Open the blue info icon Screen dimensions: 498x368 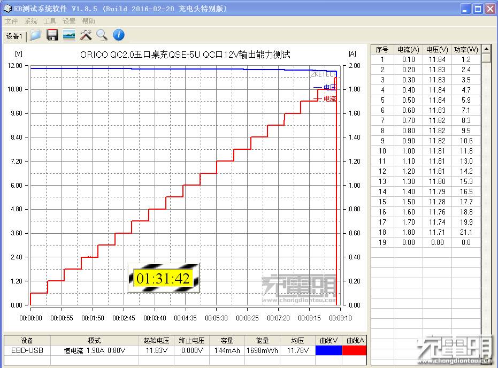point(118,35)
